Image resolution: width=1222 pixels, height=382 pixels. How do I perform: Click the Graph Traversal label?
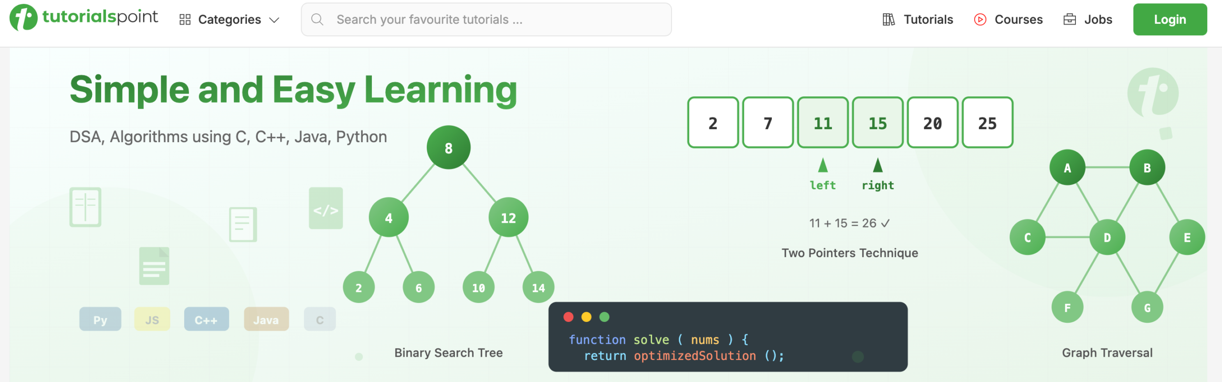(x=1107, y=352)
